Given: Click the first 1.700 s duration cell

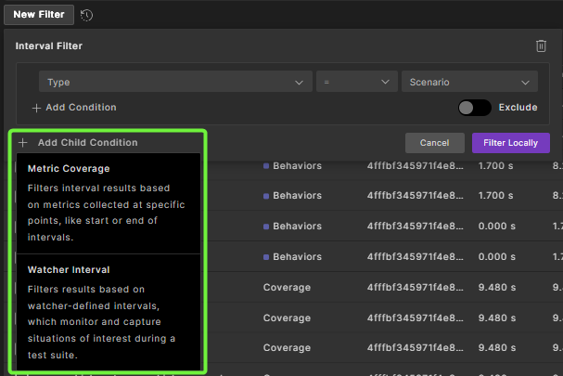Looking at the screenshot, I should click(497, 166).
